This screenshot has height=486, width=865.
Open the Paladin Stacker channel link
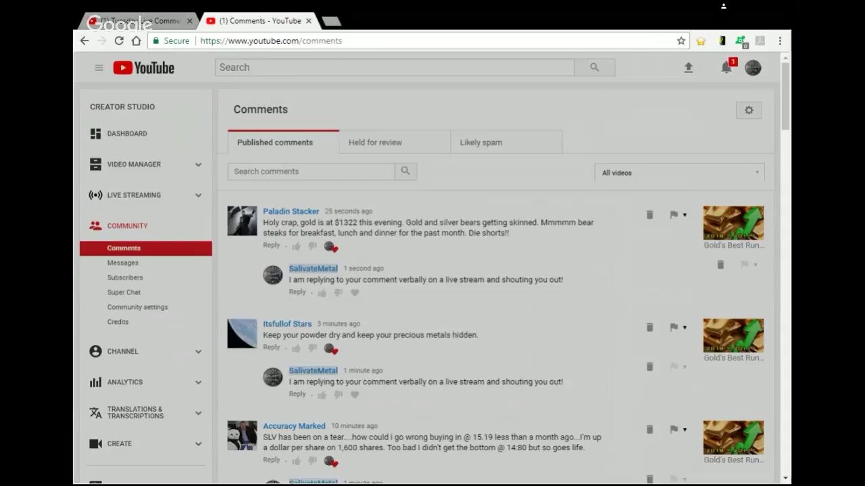(x=291, y=211)
